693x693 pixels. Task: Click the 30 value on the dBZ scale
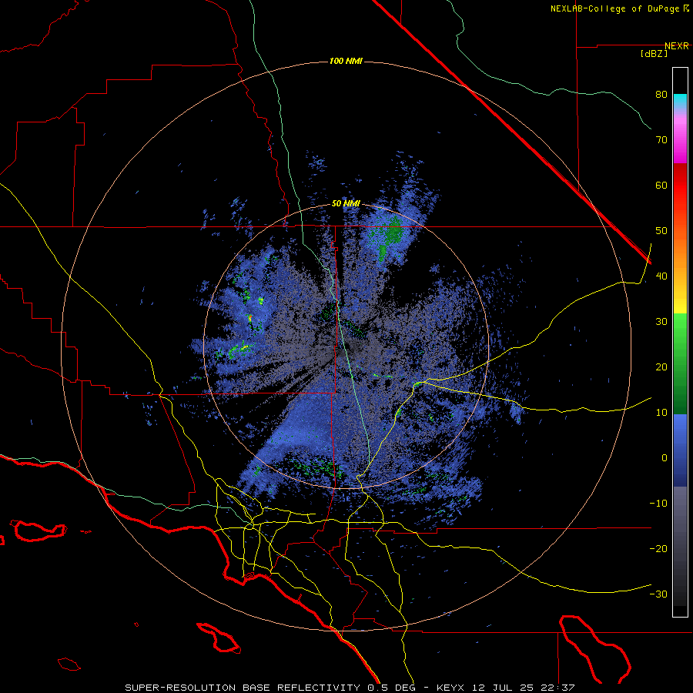click(x=661, y=322)
